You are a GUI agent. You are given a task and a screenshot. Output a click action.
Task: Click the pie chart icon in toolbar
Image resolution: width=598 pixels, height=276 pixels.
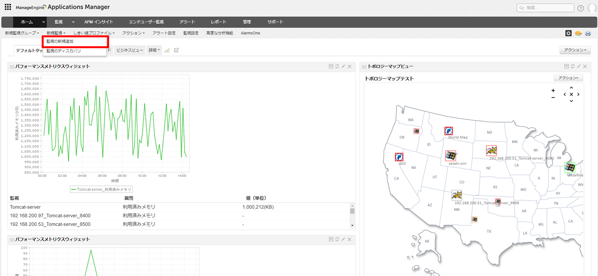point(578,33)
